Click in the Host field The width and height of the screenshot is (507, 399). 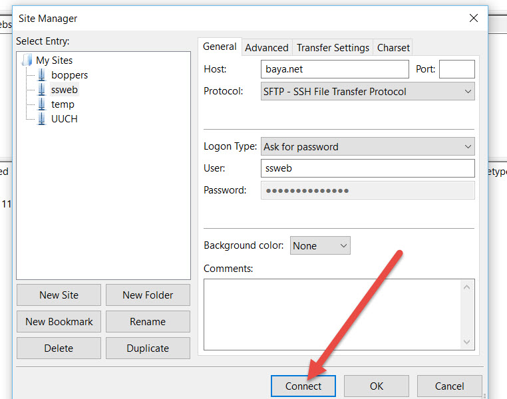pyautogui.click(x=335, y=69)
